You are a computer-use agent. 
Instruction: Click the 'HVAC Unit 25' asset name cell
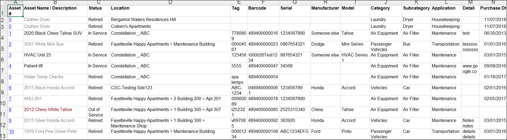[38, 55]
